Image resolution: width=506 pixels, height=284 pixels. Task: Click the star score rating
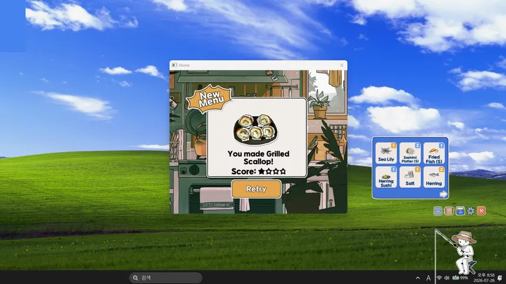[272, 171]
